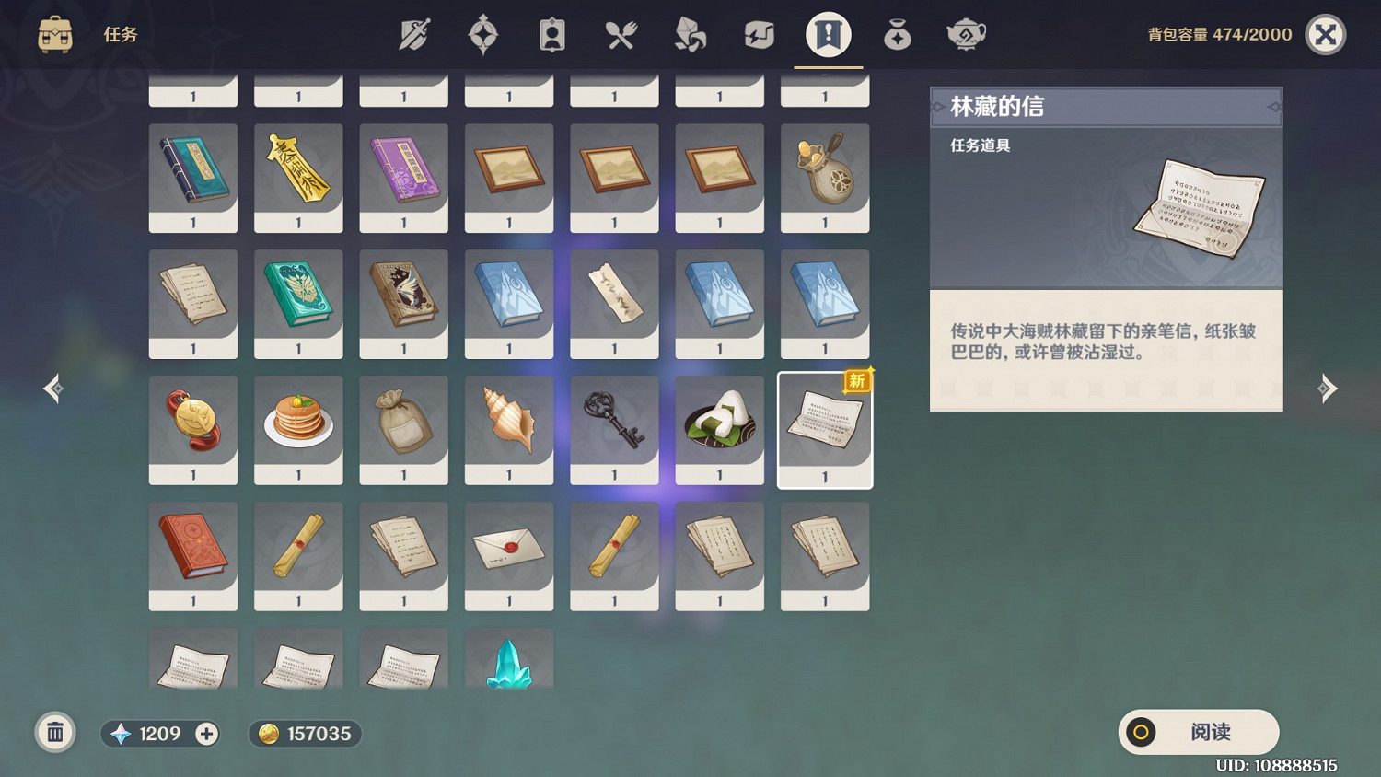Switch to the Gadgets tab
Screen dimensions: 1381x777
pos(760,35)
